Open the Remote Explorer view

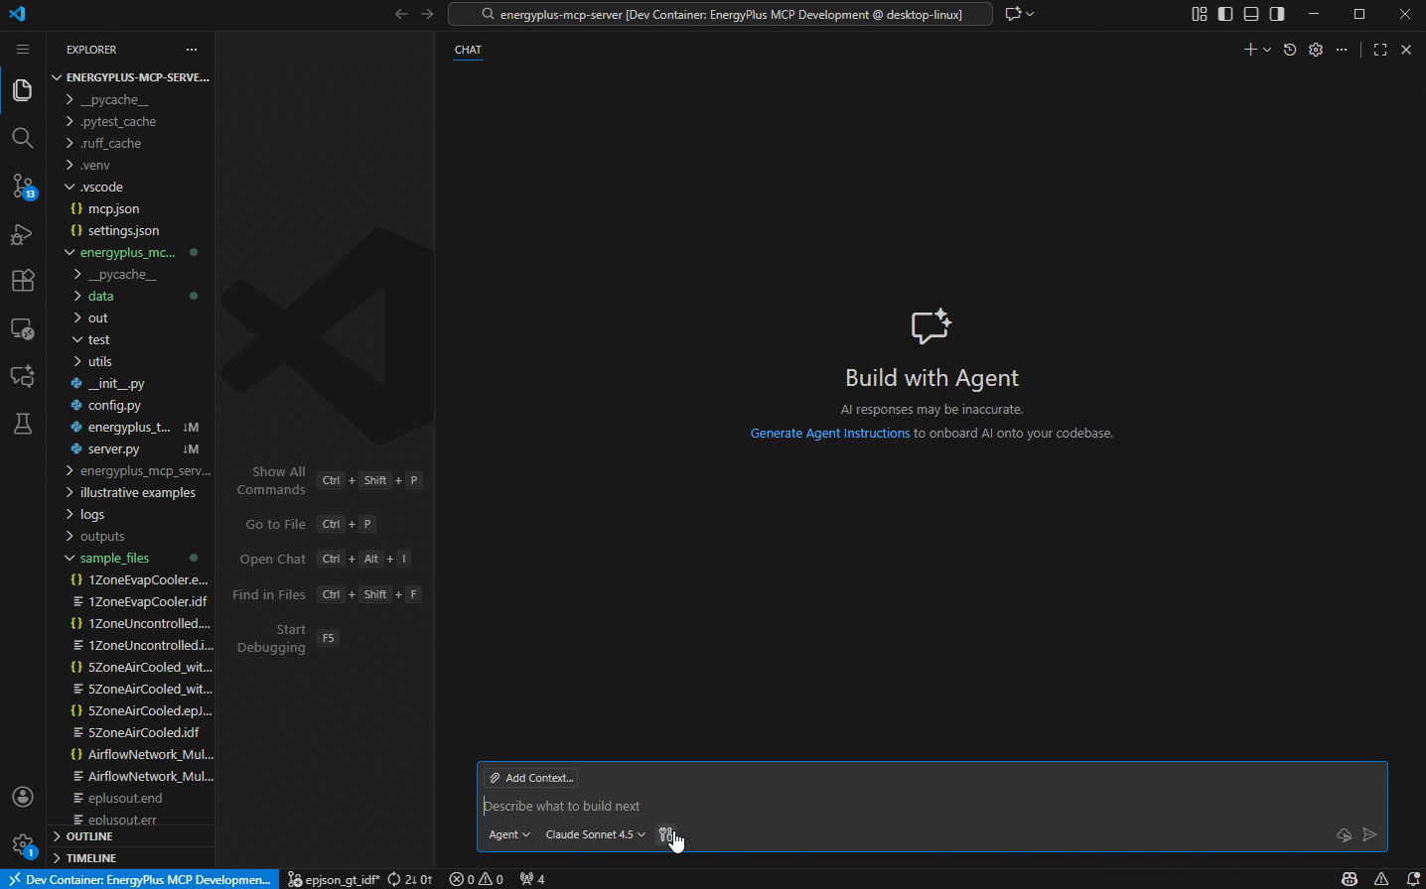23,328
